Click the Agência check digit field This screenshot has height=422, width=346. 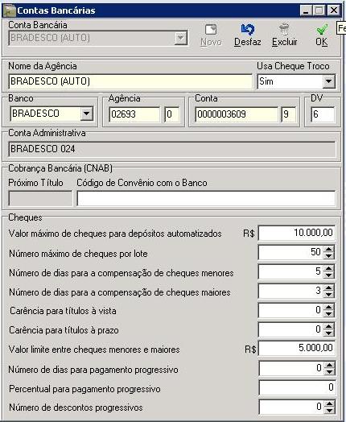coord(172,114)
